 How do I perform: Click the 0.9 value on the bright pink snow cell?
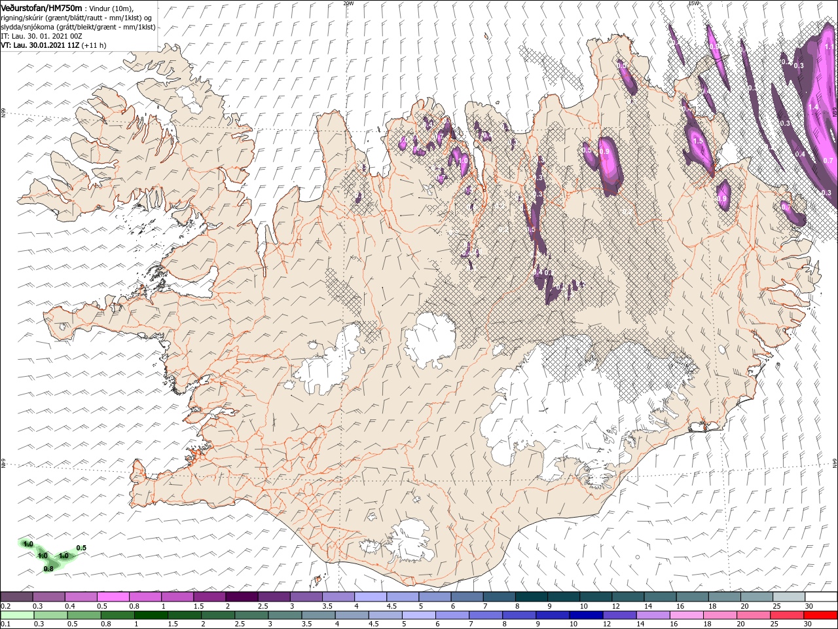tap(604, 151)
